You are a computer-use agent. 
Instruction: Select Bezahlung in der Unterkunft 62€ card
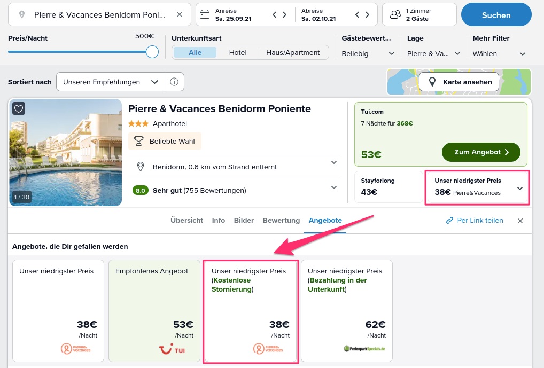tap(347, 311)
